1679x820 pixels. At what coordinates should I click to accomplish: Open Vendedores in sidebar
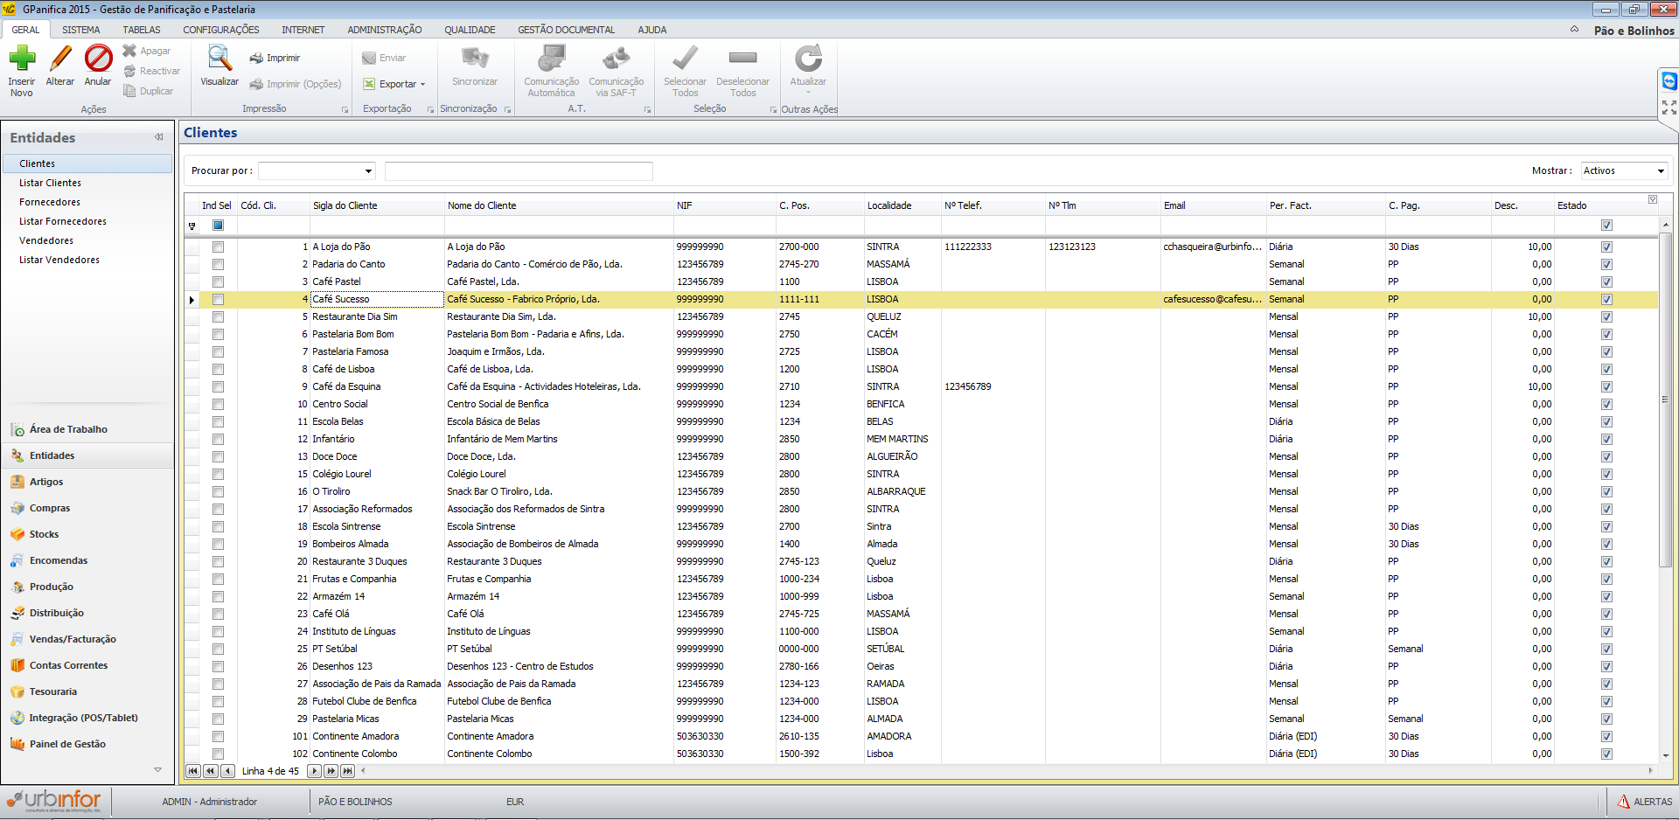[x=46, y=240]
